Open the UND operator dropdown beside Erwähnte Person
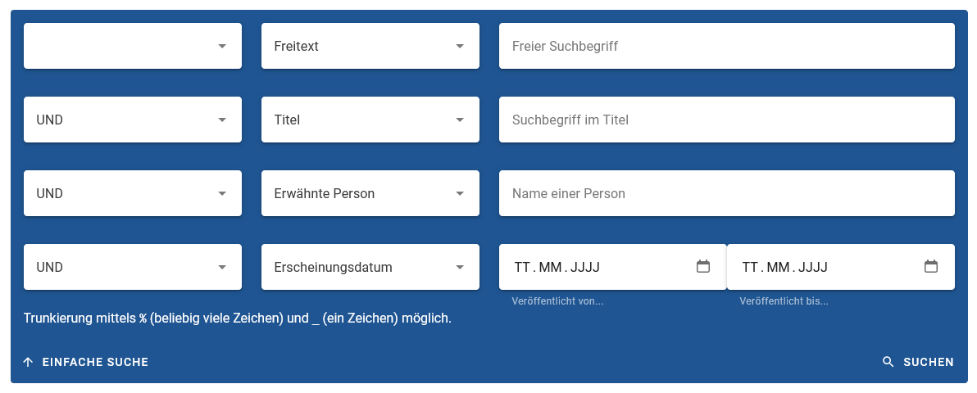This screenshot has height=393, width=977. click(x=133, y=193)
